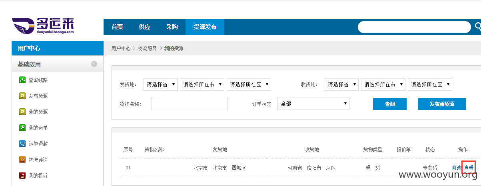This screenshot has height=186, width=481.
Task: Select the 货源发布 navigation tab
Action: point(205,27)
